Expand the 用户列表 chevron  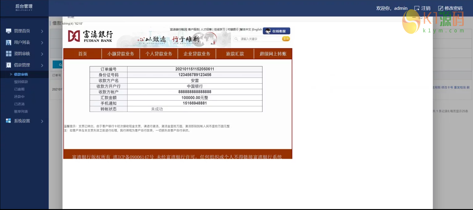pos(42,43)
